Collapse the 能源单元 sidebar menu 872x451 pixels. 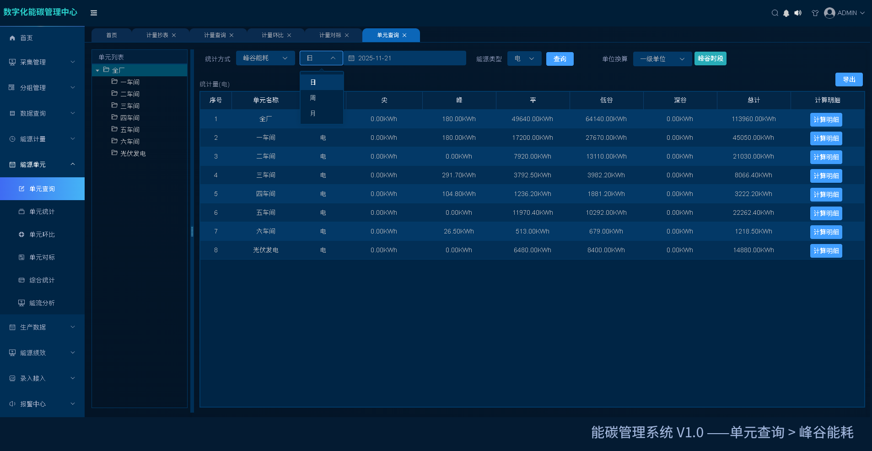(42, 164)
